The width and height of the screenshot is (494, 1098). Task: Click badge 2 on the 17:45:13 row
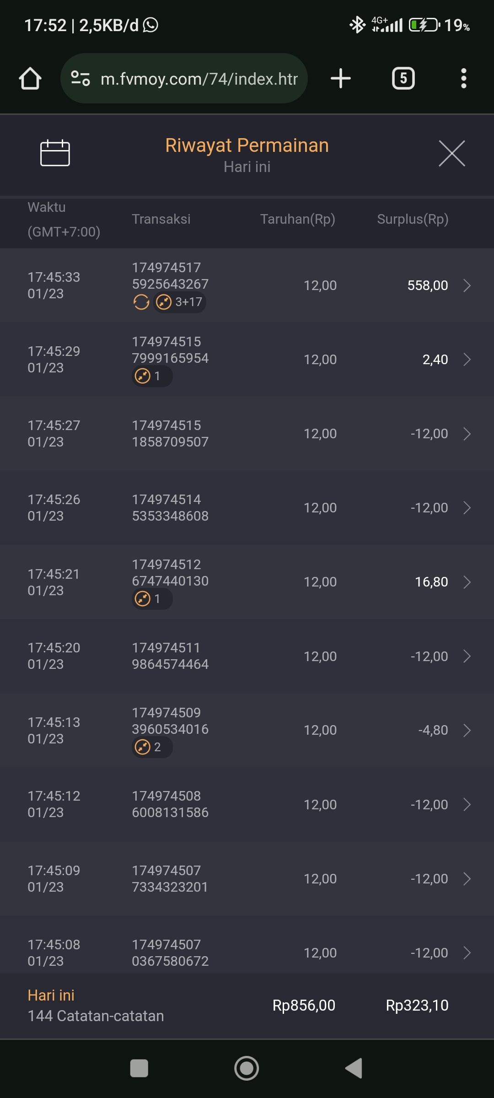(152, 747)
